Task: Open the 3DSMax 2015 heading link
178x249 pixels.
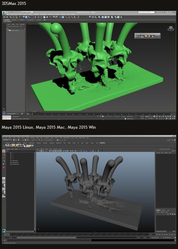Action: 14,3
